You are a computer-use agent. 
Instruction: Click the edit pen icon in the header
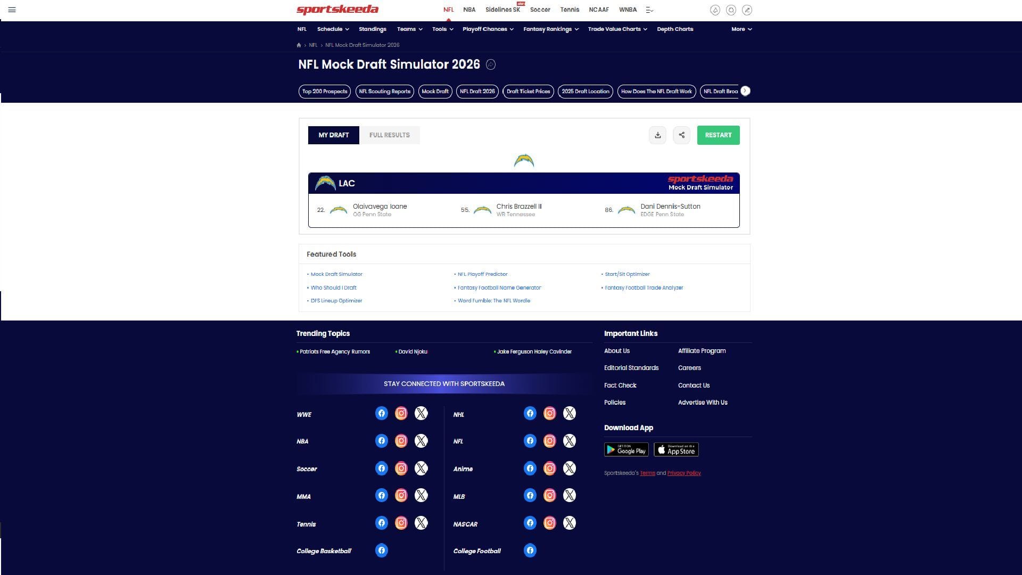[747, 10]
